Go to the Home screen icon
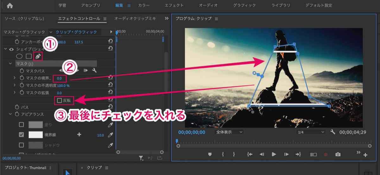Image resolution: width=380 pixels, height=175 pixels. pos(10,5)
